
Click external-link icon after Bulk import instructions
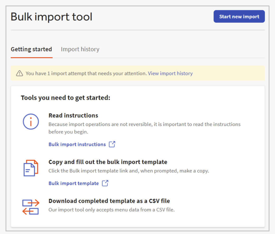click(112, 144)
